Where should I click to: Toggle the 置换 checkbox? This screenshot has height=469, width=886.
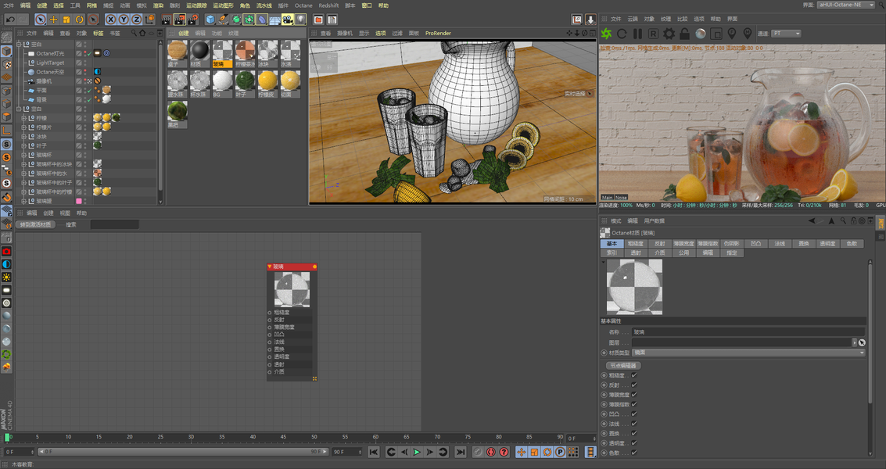[634, 433]
